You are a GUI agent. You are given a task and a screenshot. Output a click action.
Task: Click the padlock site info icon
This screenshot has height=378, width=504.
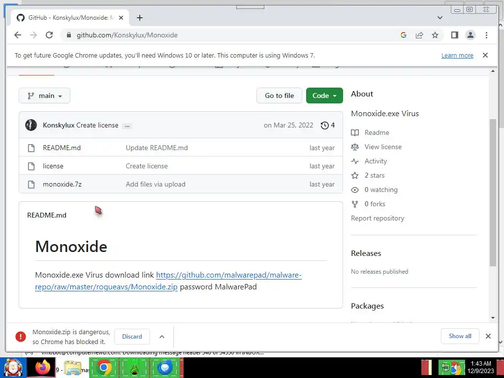click(x=68, y=35)
